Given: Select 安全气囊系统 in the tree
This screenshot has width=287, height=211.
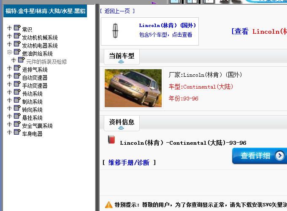Looking at the screenshot, I should pyautogui.click(x=37, y=126).
